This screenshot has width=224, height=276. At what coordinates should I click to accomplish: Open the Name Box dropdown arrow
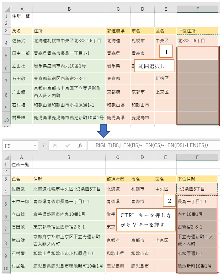35,146
